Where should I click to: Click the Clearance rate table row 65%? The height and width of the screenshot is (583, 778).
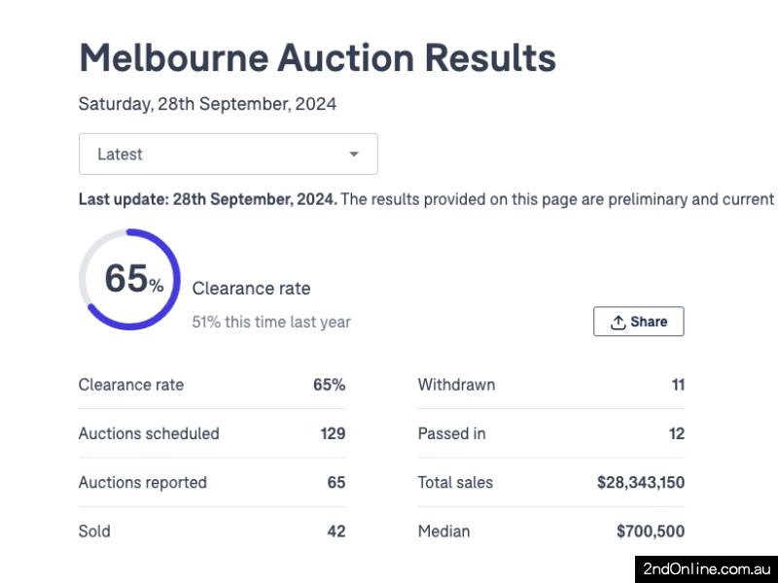pyautogui.click(x=212, y=385)
